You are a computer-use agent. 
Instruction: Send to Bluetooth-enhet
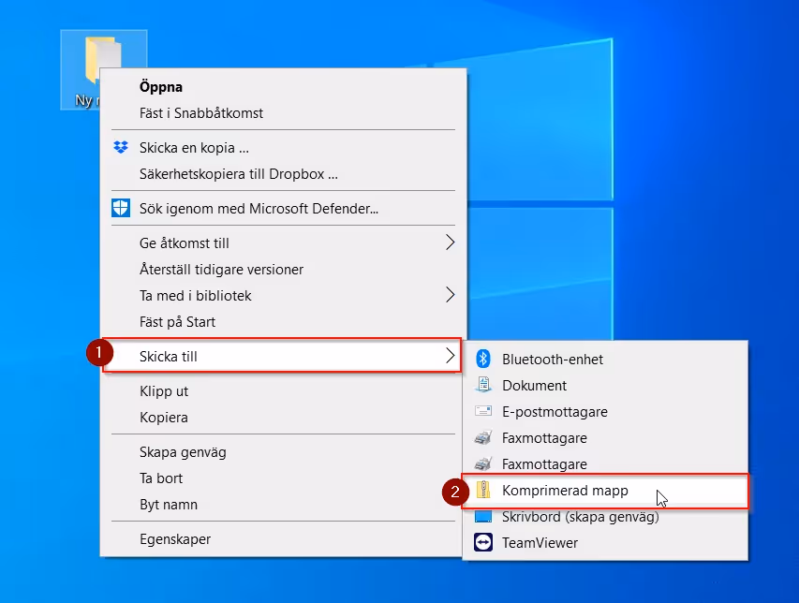pos(605,359)
